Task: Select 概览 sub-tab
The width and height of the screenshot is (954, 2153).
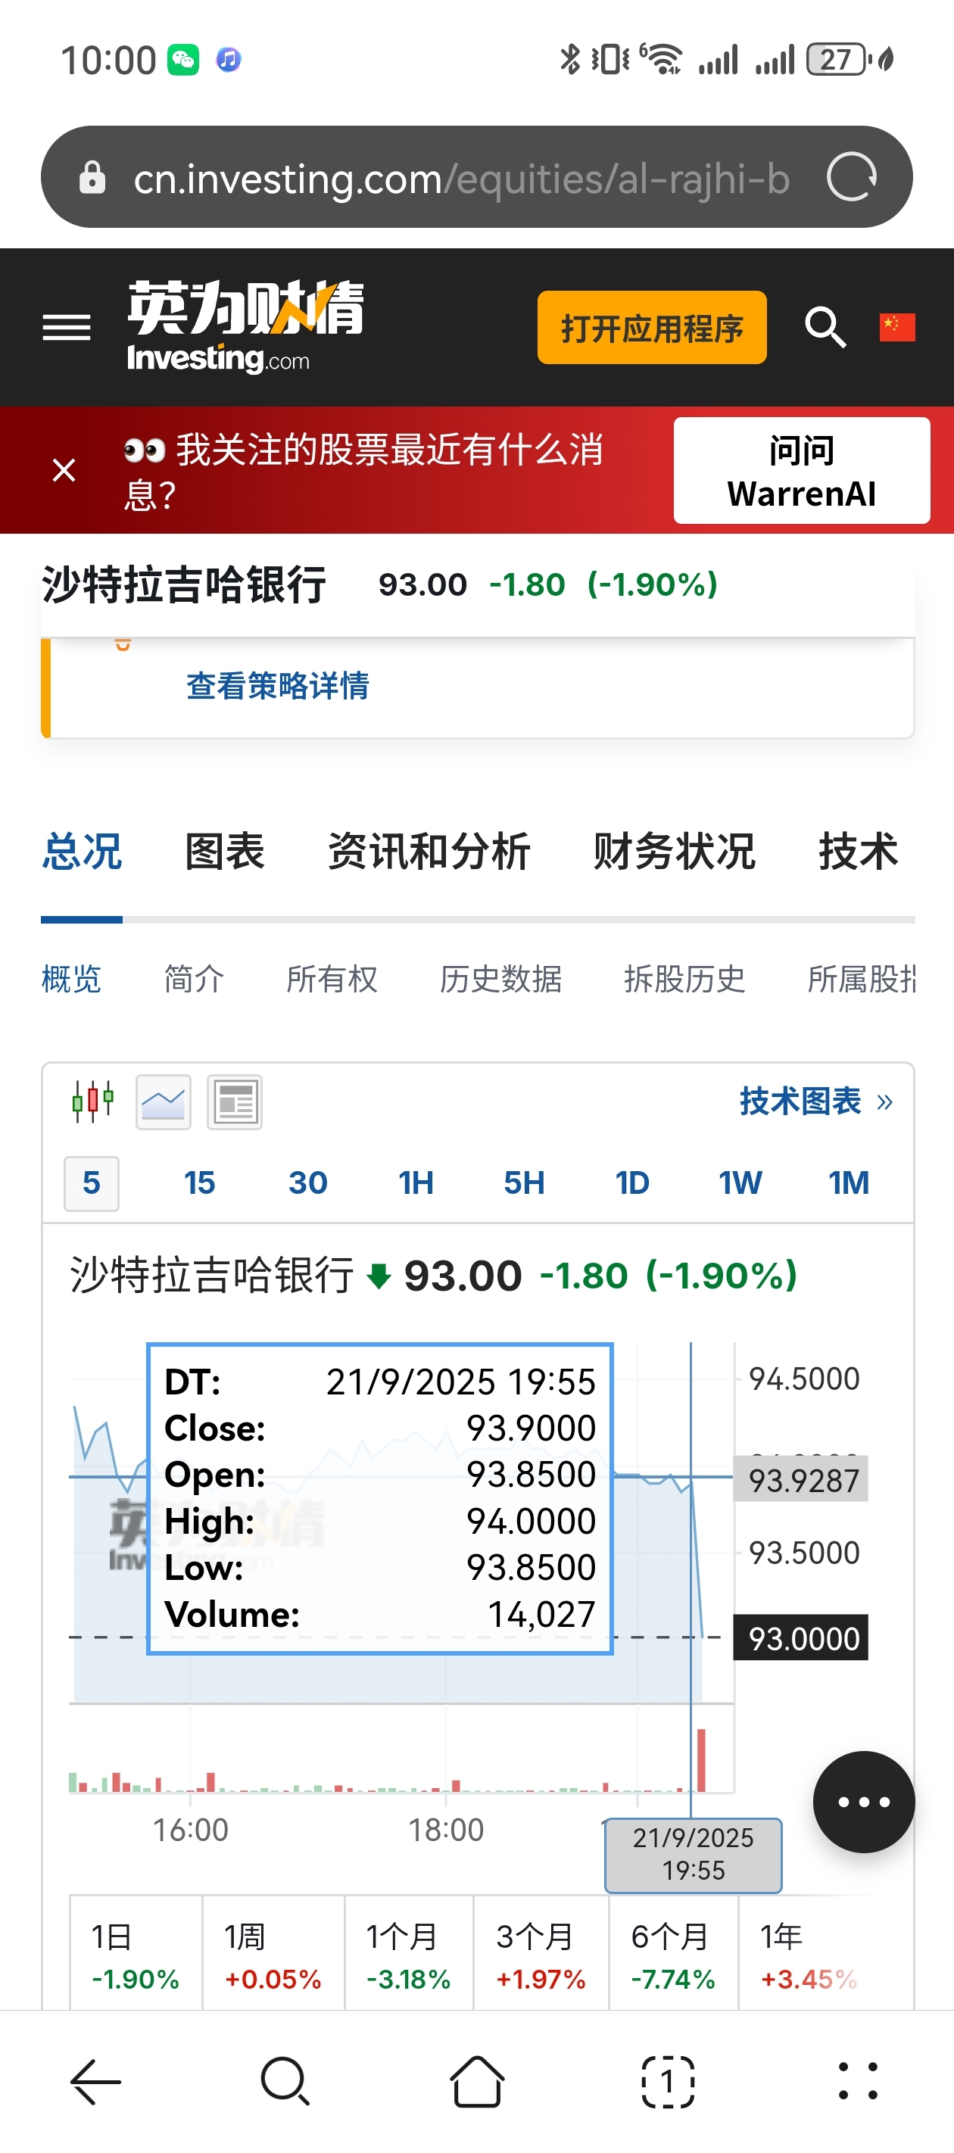Action: tap(71, 979)
